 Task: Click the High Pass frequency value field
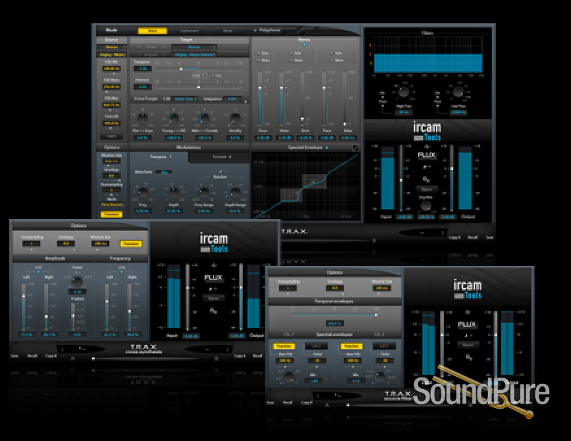404,112
